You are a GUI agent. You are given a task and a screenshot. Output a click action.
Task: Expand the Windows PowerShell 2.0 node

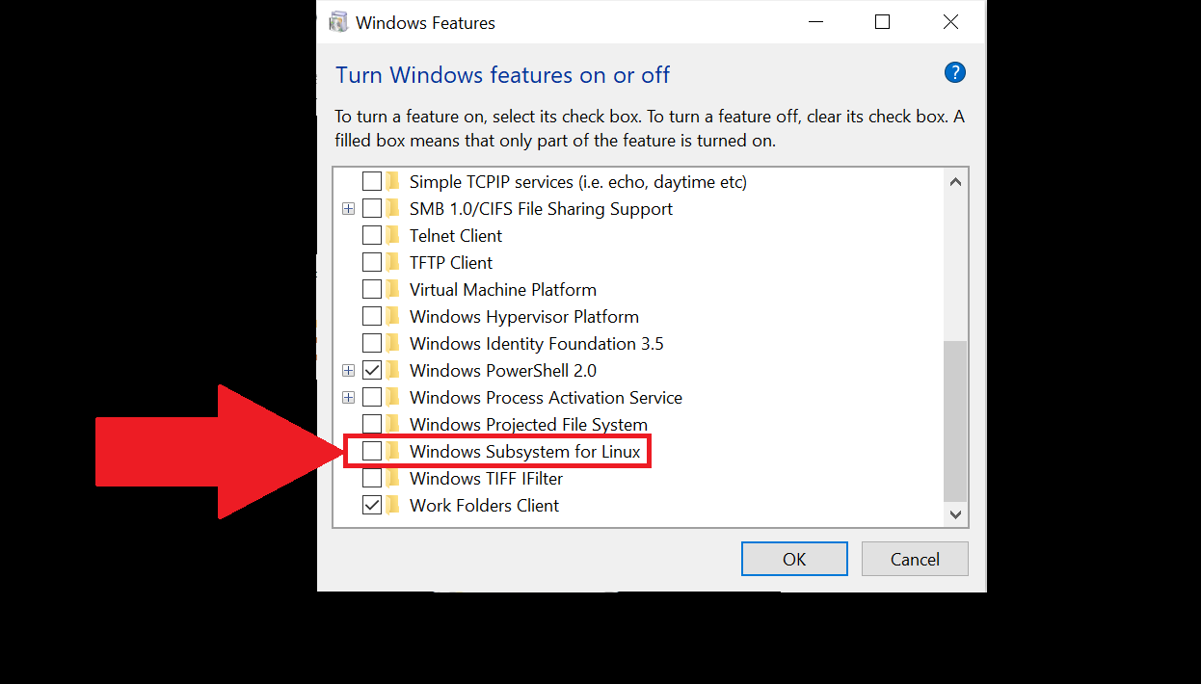pos(348,371)
